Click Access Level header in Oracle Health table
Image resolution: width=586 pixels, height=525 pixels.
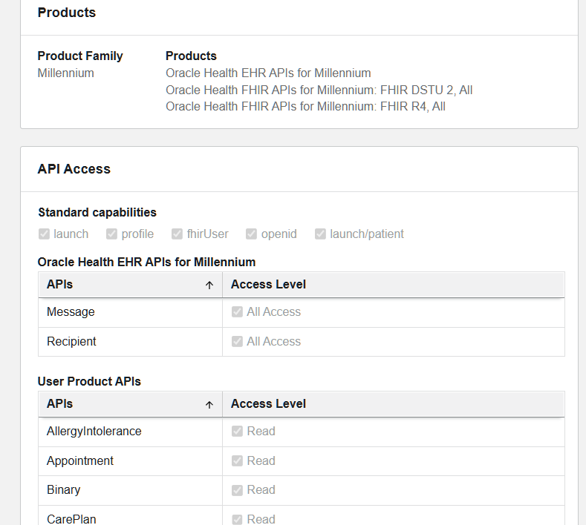[x=268, y=284]
